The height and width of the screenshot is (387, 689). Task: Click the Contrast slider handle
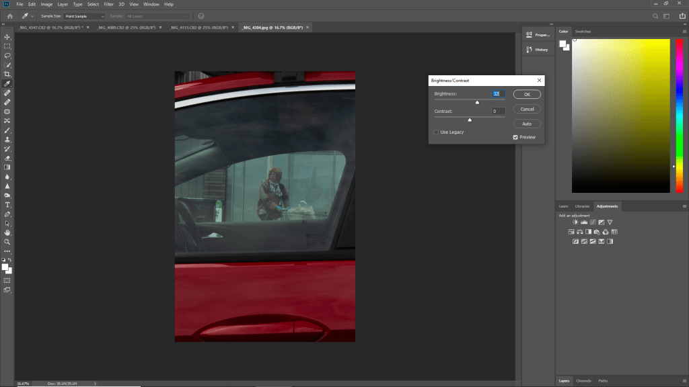pos(470,120)
